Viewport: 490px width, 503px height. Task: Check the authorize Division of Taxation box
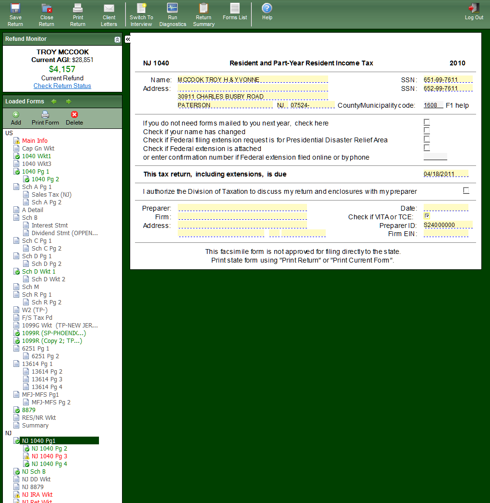(466, 190)
